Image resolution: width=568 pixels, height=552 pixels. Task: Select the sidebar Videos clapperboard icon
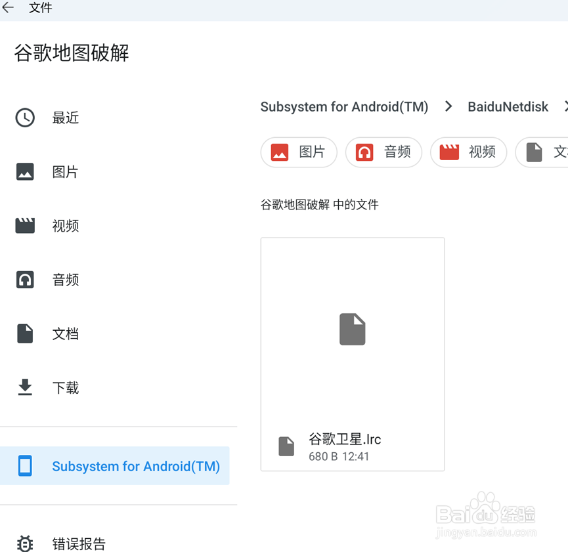pos(25,225)
